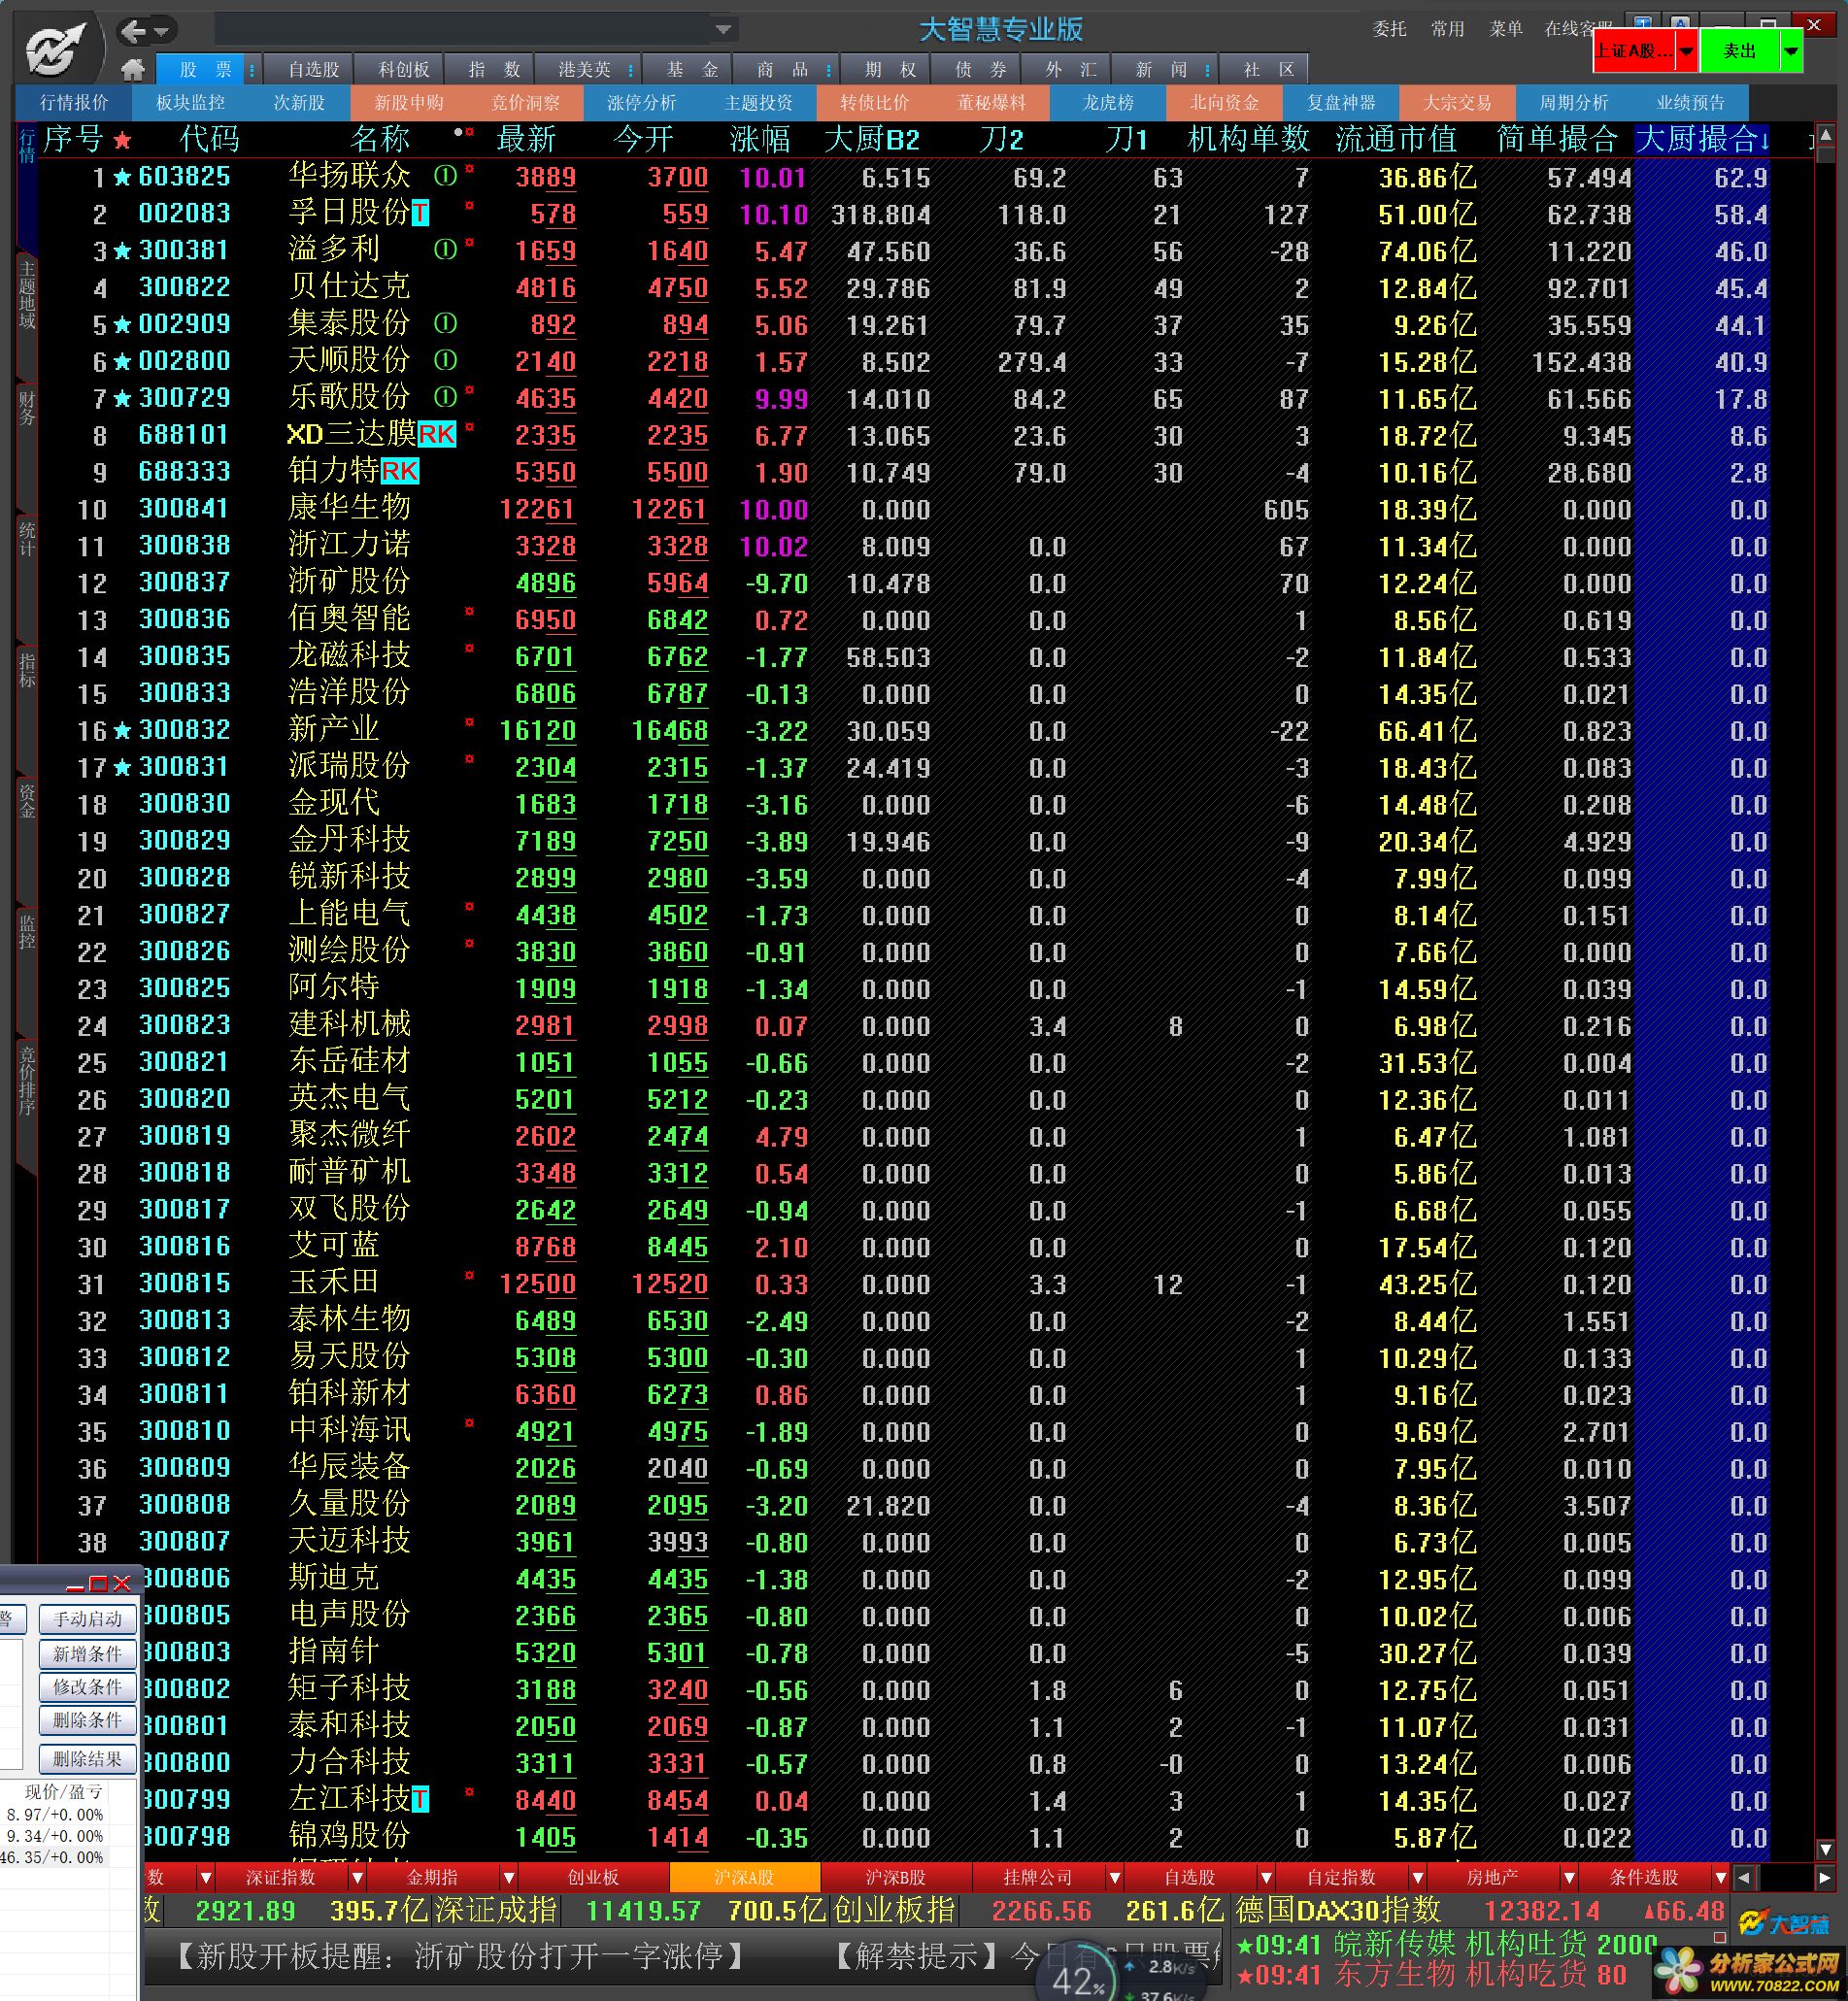Open the info circle icon for 天顺股份

pyautogui.click(x=445, y=360)
